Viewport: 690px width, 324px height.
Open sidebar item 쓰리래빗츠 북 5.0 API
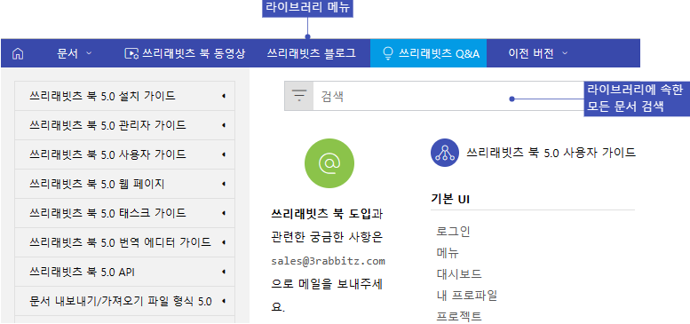click(124, 273)
